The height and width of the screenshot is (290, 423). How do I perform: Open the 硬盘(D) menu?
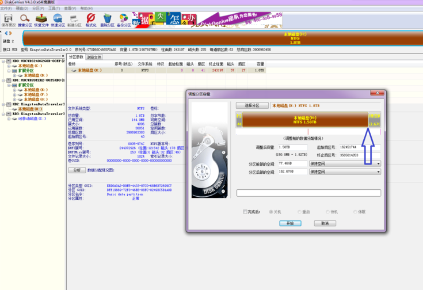[x=22, y=9]
